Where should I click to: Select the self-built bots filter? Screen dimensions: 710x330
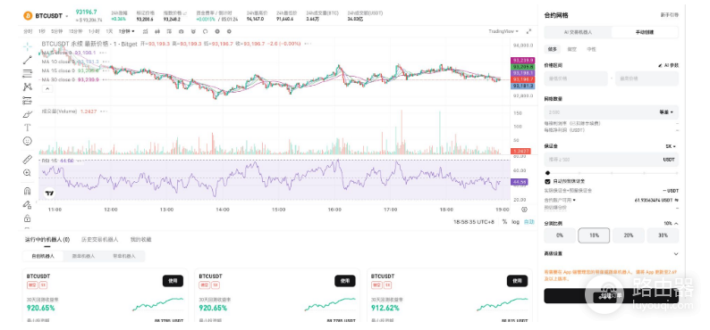[x=43, y=256]
